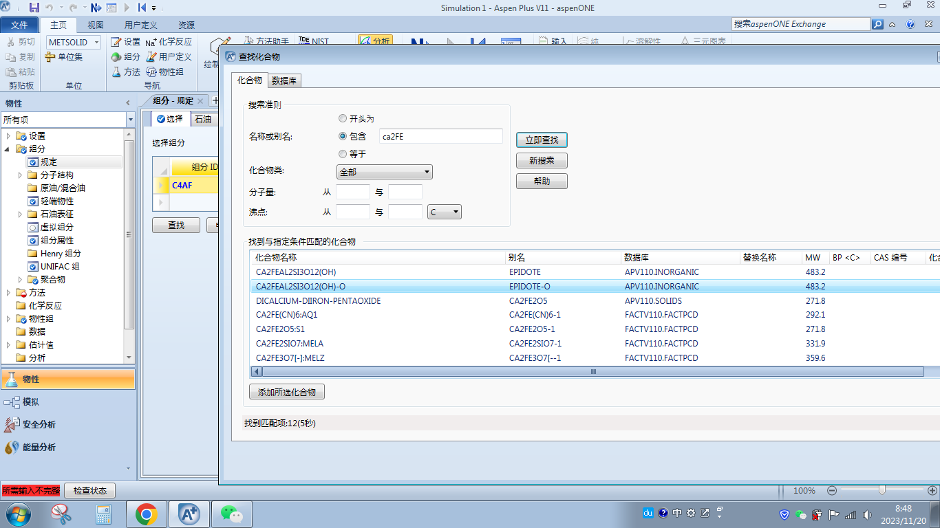The height and width of the screenshot is (528, 940).
Task: Click the aspenONE Exchange search magnifier icon
Action: coord(877,24)
